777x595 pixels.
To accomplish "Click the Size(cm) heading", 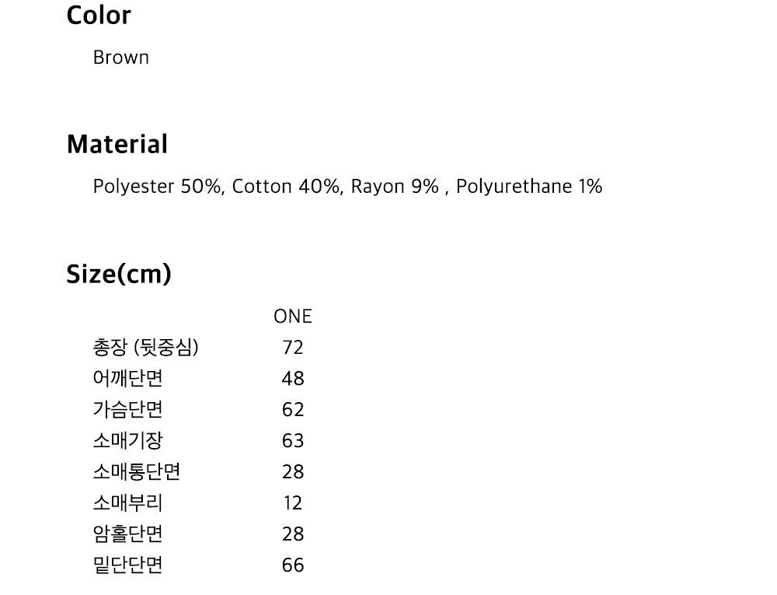I will (x=119, y=275).
